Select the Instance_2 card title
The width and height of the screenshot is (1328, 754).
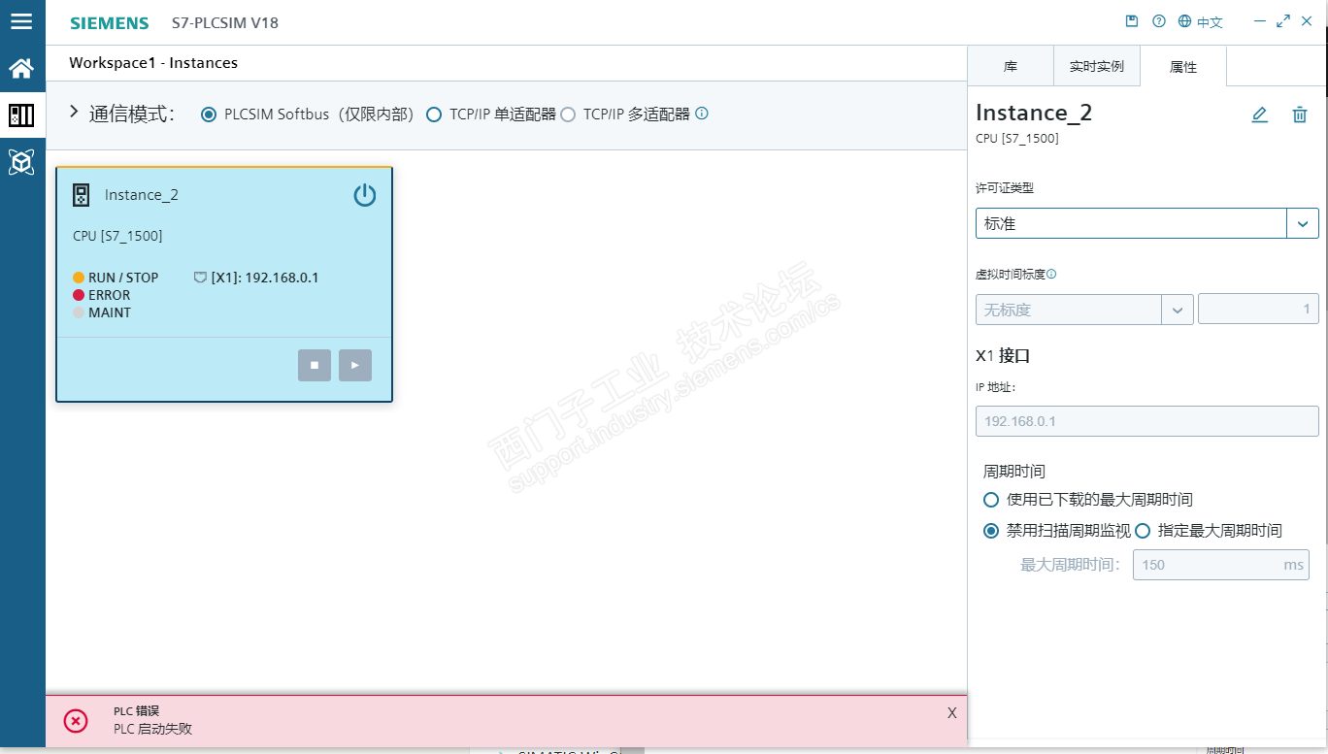pos(142,195)
